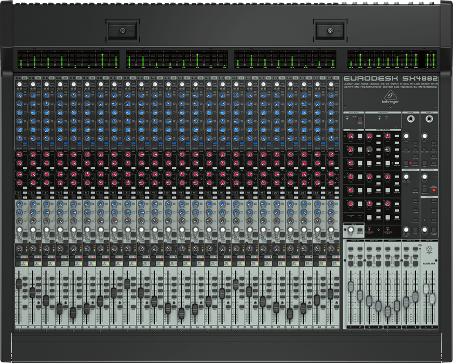Click the channel 1 white gain knob
Screen dimensions: 453x363
[19, 85]
